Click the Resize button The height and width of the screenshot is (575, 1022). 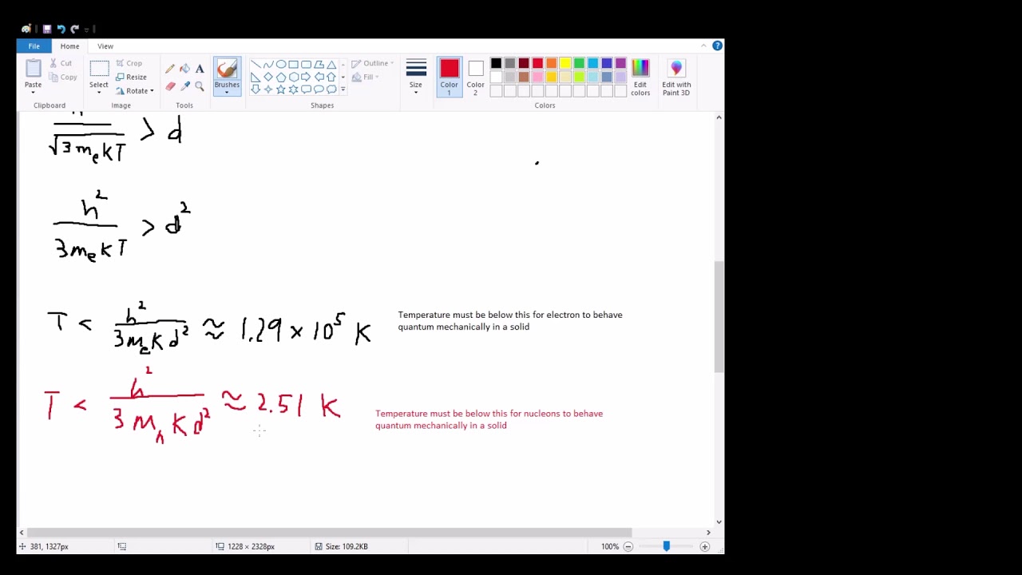pos(131,77)
